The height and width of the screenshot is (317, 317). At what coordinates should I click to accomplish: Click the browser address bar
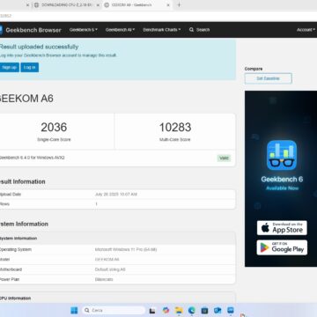pos(158,16)
